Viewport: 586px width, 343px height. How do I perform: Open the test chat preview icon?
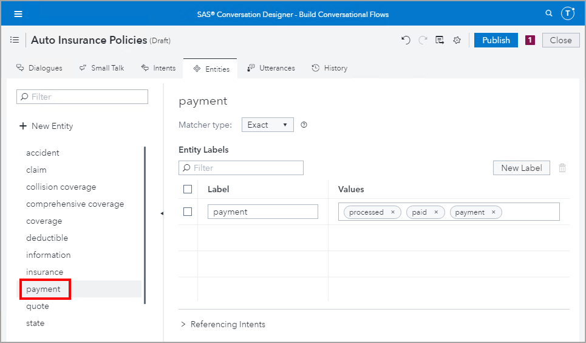coord(440,40)
